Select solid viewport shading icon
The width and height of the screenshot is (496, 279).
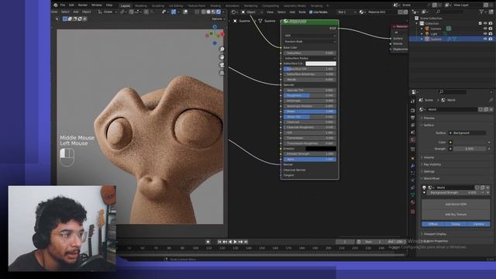pos(208,12)
